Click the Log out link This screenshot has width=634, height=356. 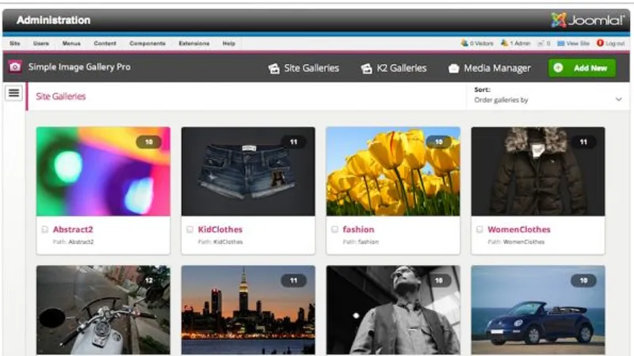(615, 44)
